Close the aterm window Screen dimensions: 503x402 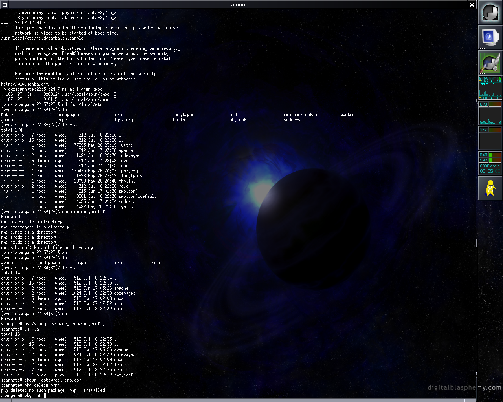[x=472, y=5]
